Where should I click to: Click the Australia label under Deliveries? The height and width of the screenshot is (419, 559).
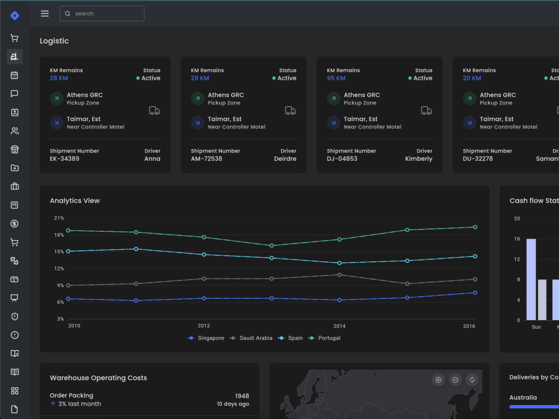[523, 398]
